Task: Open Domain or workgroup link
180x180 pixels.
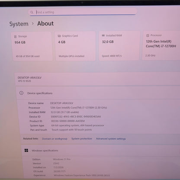Action: pyautogui.click(x=55, y=138)
